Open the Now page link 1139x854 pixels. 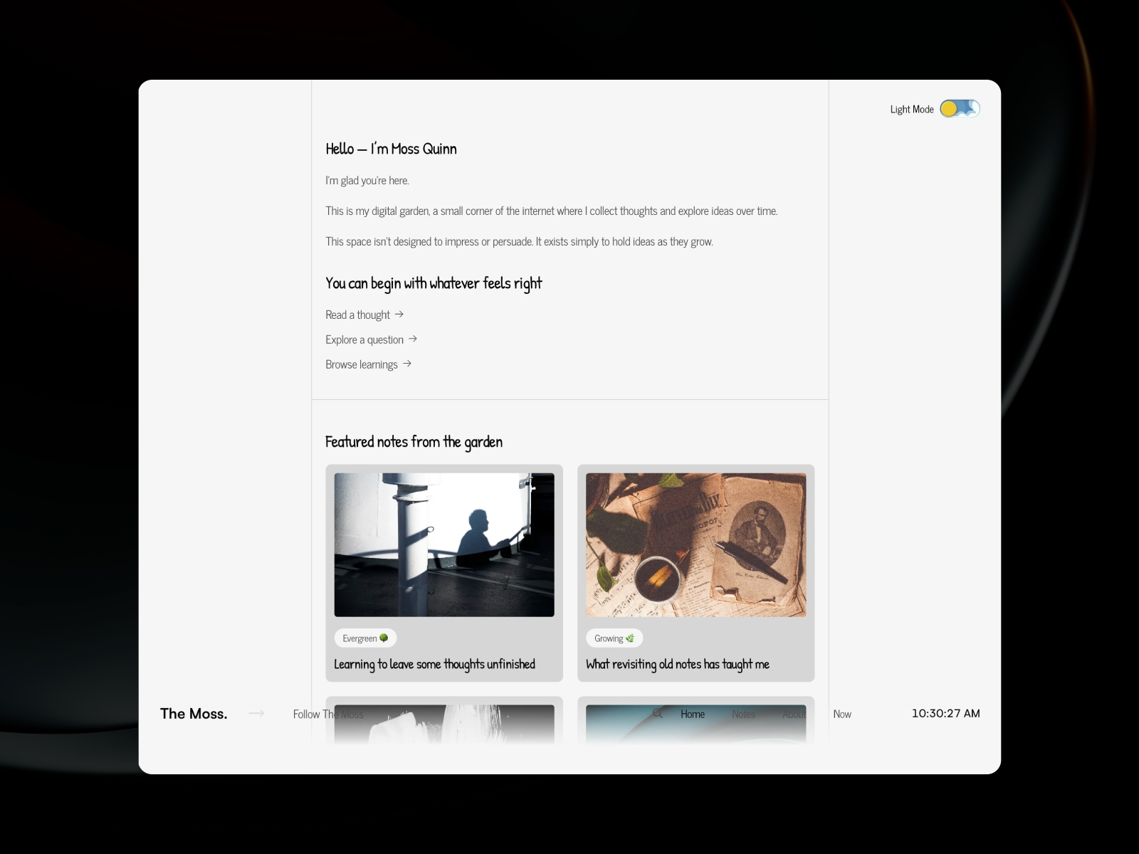[x=842, y=714]
